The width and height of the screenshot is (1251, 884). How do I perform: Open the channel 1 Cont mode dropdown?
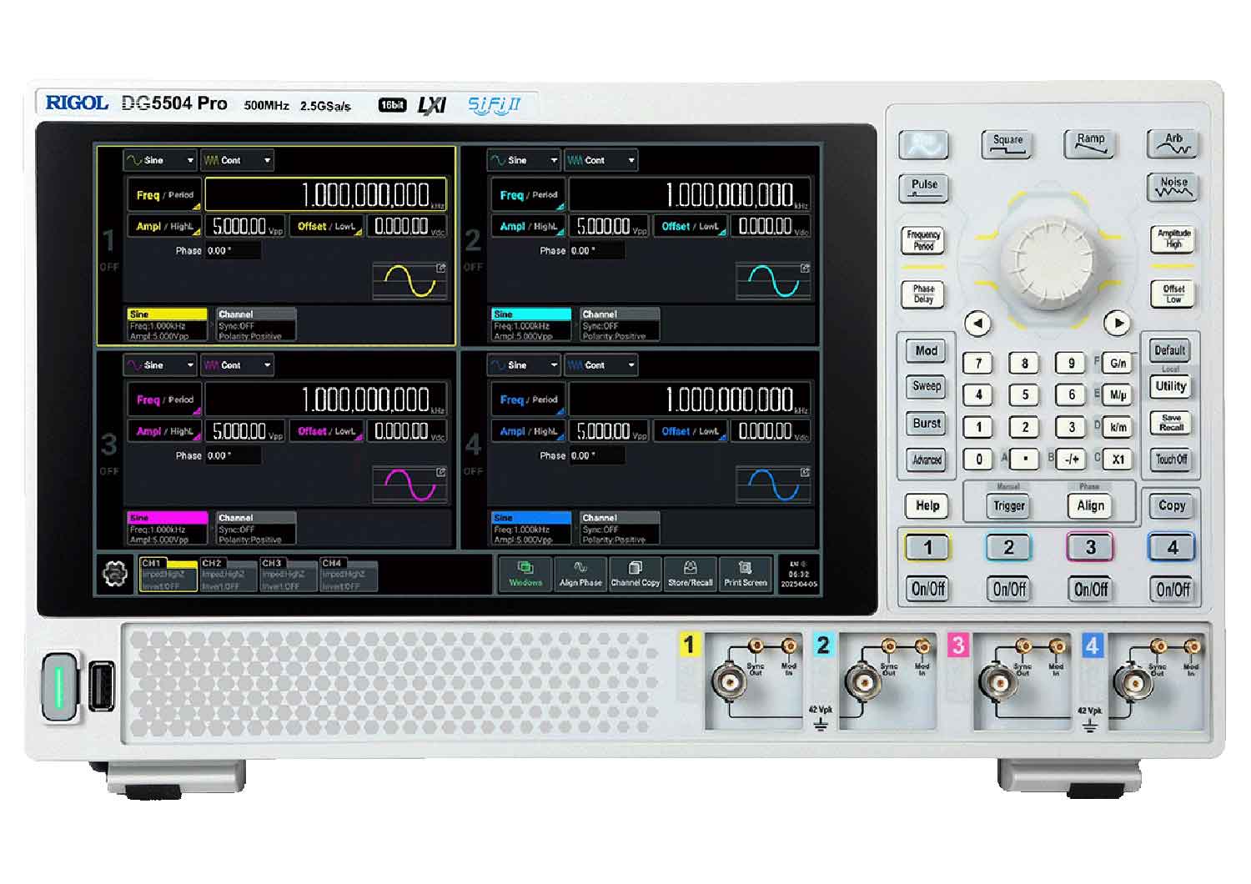click(237, 160)
